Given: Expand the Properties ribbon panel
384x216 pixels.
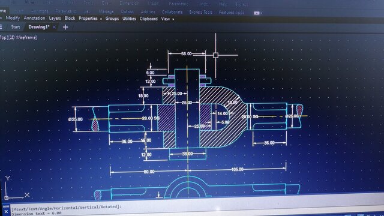Looking at the screenshot, I should click(88, 19).
